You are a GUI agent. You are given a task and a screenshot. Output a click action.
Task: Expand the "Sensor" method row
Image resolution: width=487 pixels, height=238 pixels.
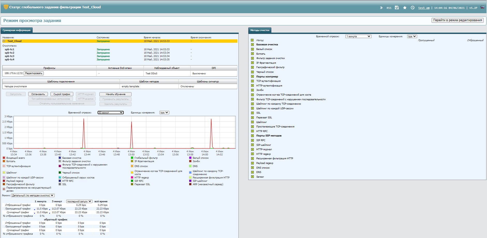pyautogui.click(x=252, y=177)
